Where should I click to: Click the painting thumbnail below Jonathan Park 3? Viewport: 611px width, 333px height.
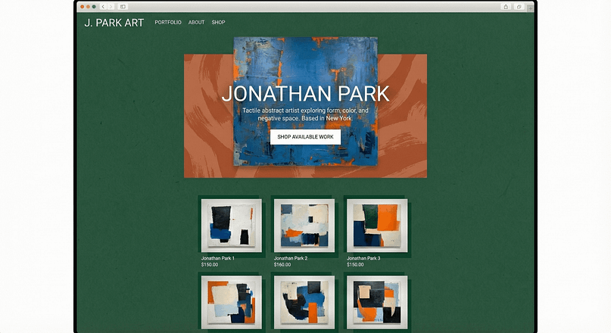tap(376, 303)
